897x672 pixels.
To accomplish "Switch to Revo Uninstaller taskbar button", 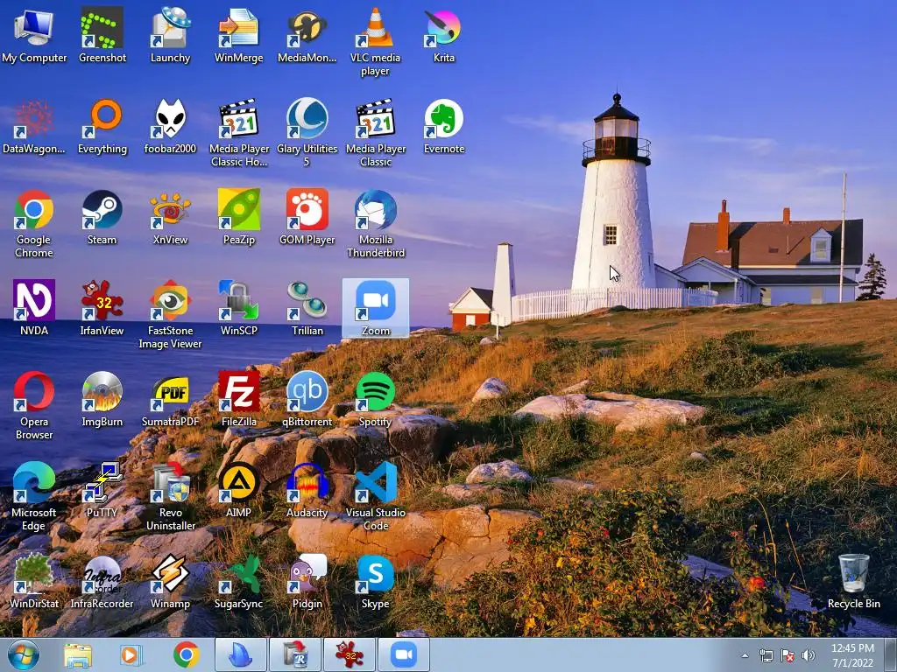I will coord(295,655).
